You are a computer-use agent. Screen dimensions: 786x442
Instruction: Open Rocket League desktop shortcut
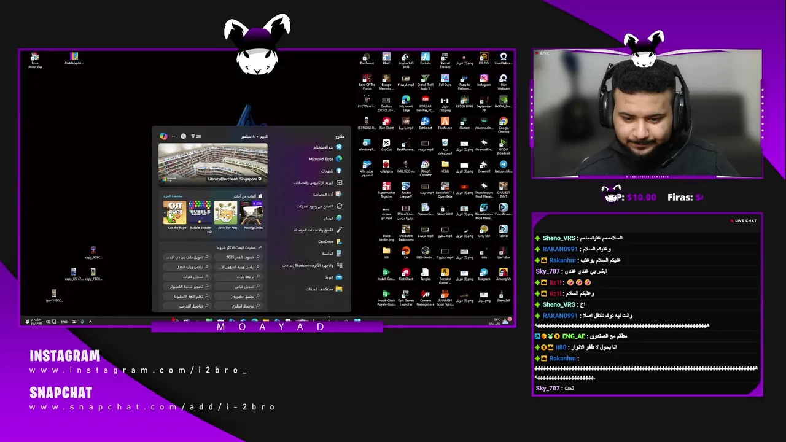click(x=405, y=190)
